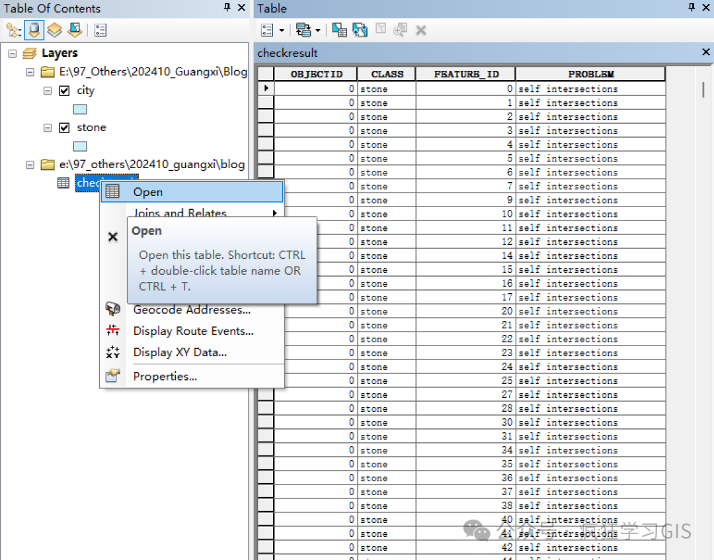Click Zoom To Selected icon in Table
The height and width of the screenshot is (560, 714).
(x=400, y=30)
